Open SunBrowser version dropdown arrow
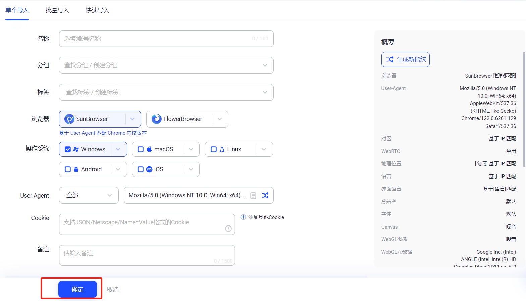This screenshot has height=301, width=526. (x=132, y=119)
